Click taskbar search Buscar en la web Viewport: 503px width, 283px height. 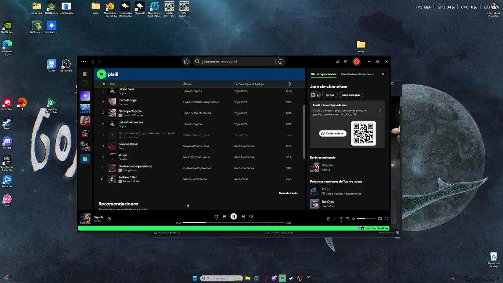221,278
